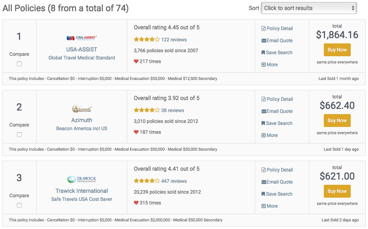This screenshot has width=368, height=229.
Task: Open the Click to sort results dropdown
Action: click(x=309, y=8)
